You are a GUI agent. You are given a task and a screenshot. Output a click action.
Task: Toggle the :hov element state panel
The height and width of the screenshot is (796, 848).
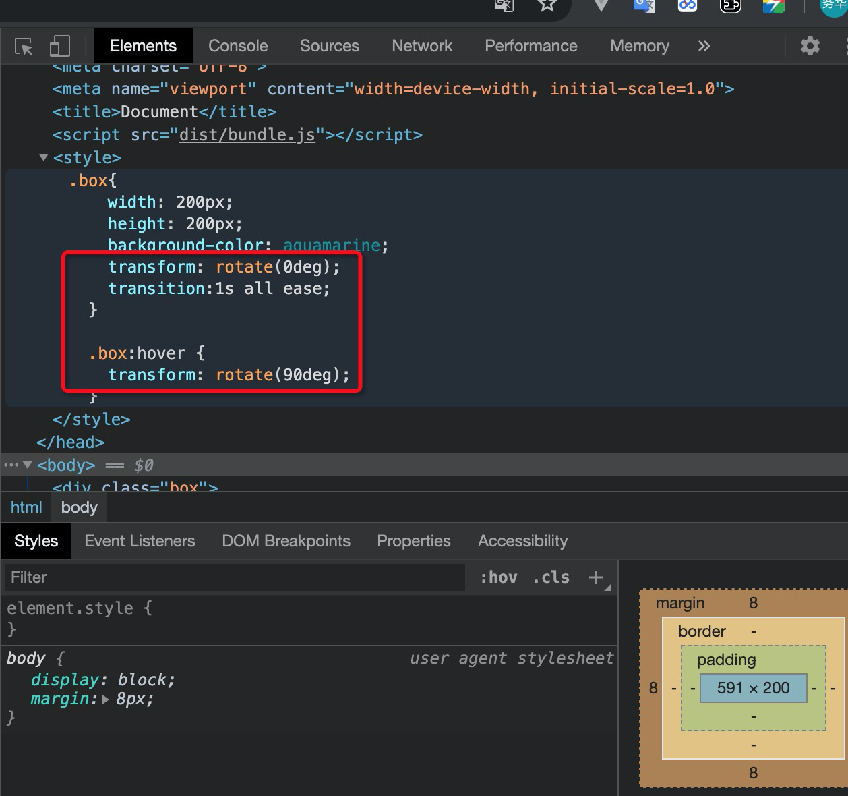point(499,577)
